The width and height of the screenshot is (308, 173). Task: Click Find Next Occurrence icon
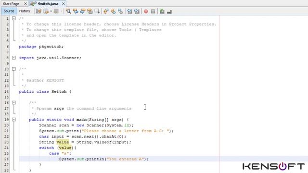click(x=83, y=11)
